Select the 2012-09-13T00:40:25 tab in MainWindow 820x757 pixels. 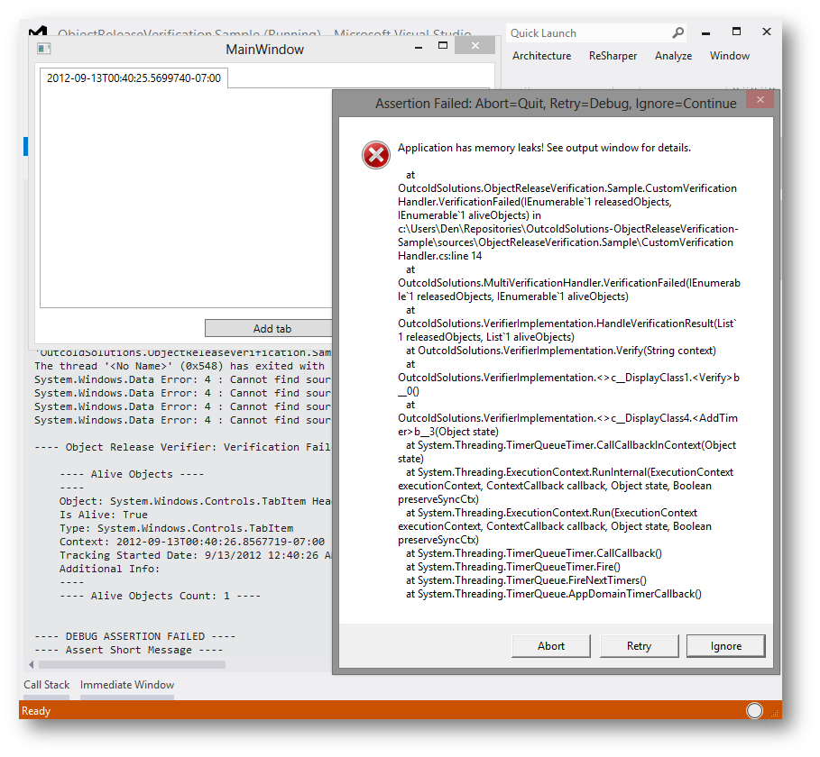pyautogui.click(x=134, y=78)
